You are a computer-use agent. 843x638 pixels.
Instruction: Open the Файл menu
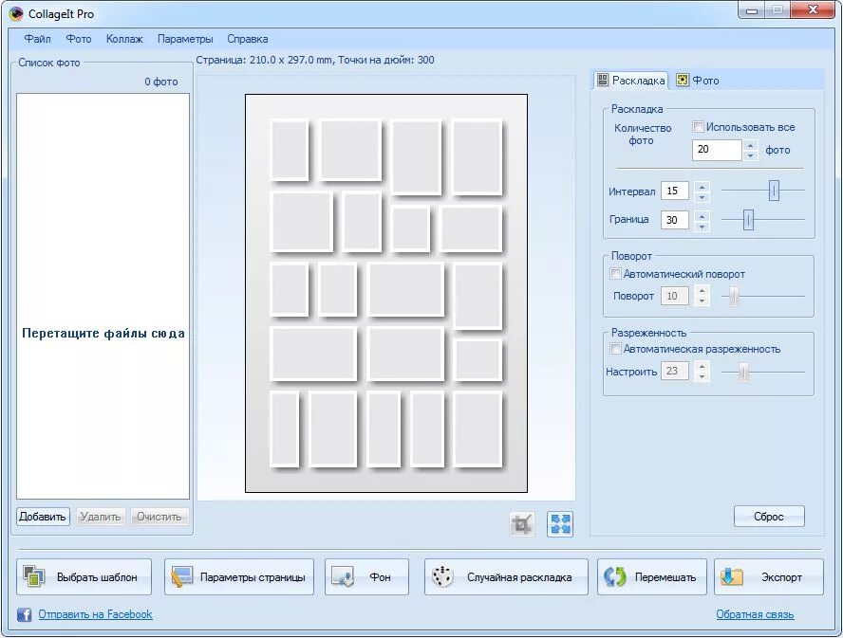[38, 39]
